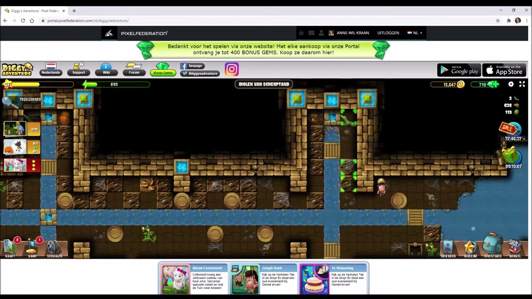Open a new browser tab
532x299 pixels.
pyautogui.click(x=74, y=11)
